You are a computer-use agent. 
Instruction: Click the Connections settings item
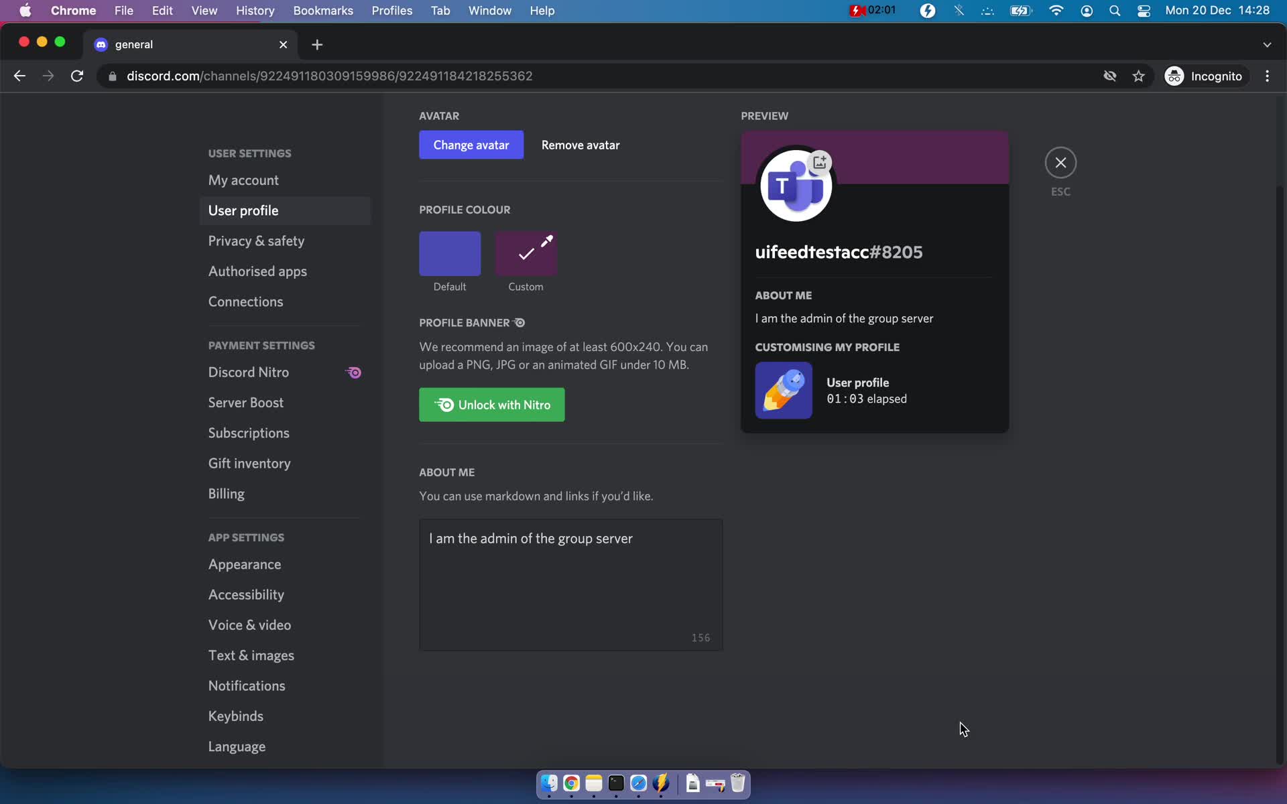pyautogui.click(x=245, y=301)
